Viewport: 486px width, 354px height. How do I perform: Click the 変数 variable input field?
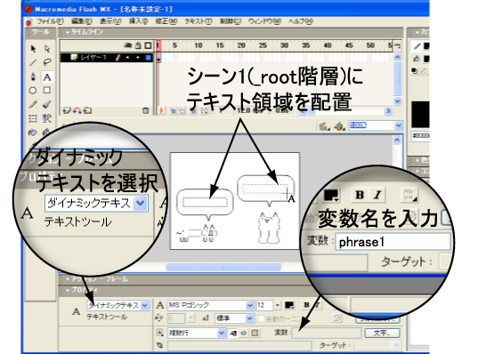click(x=327, y=334)
